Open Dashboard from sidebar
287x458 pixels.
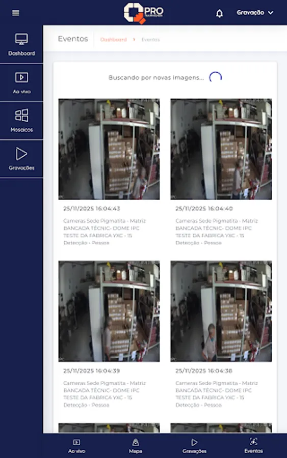[21, 44]
